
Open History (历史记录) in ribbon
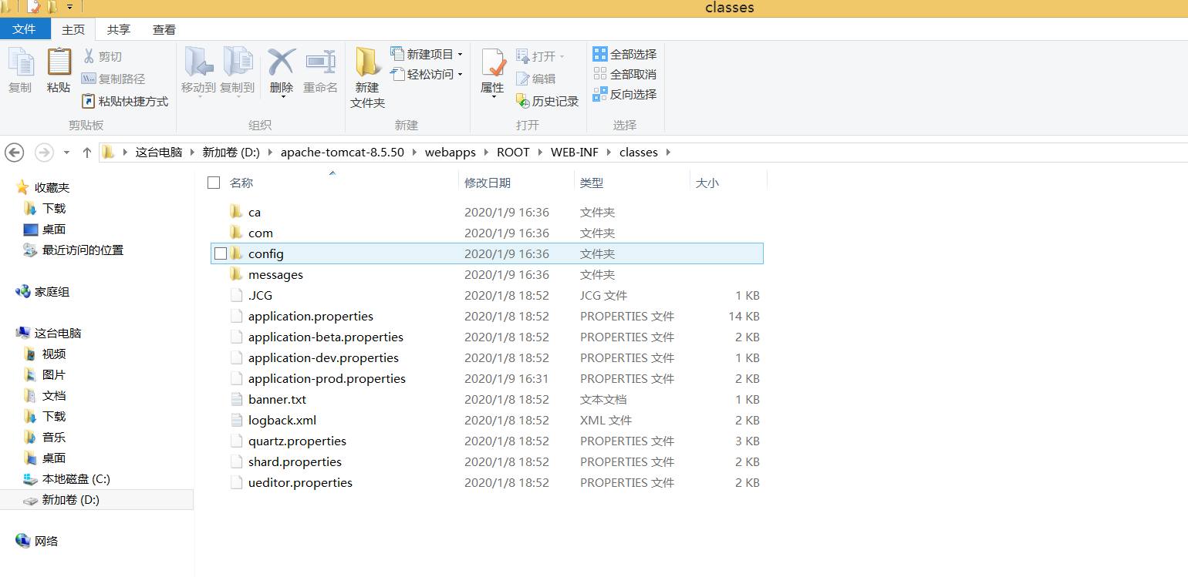[547, 101]
